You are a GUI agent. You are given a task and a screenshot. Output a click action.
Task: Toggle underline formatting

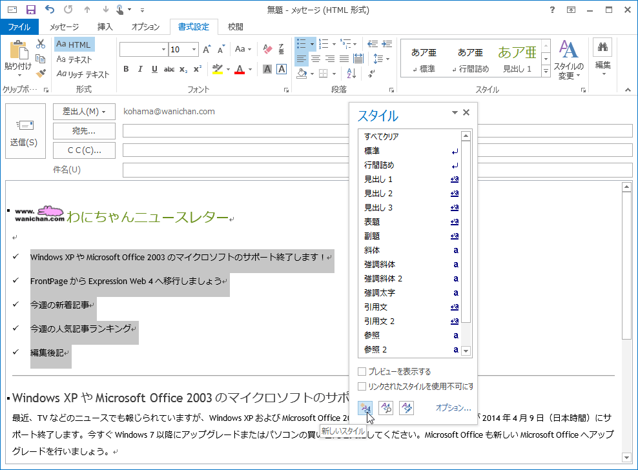(154, 69)
